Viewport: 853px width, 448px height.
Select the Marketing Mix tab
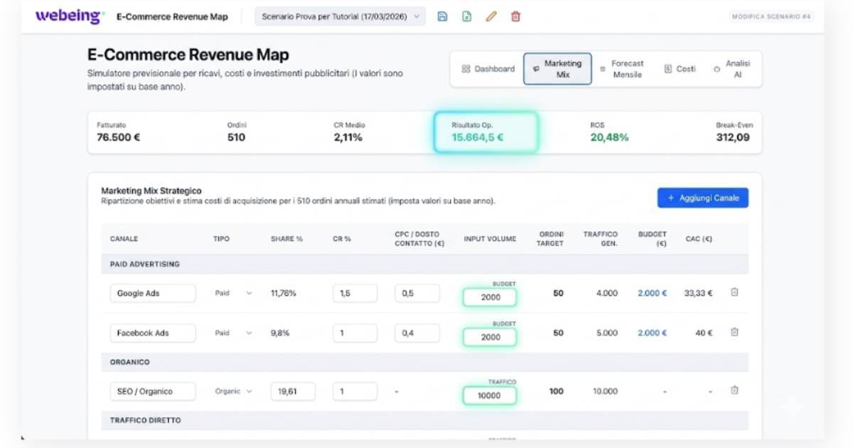pyautogui.click(x=557, y=69)
